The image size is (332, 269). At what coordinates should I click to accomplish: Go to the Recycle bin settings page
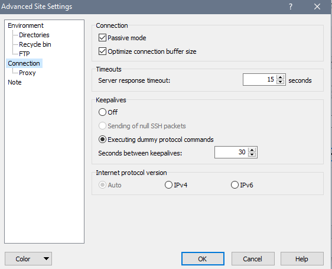pyautogui.click(x=35, y=44)
